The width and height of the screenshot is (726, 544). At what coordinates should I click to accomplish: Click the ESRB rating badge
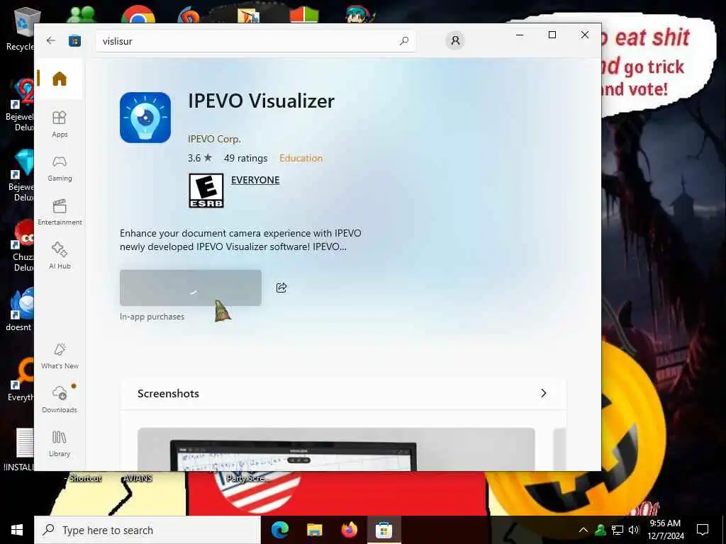[x=206, y=191]
